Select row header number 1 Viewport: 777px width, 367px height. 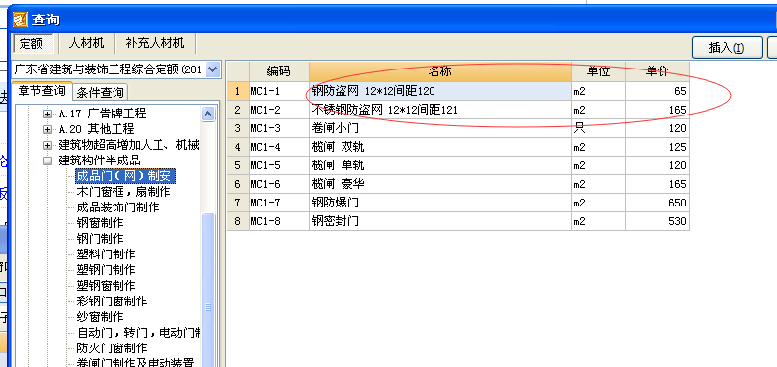[x=238, y=92]
